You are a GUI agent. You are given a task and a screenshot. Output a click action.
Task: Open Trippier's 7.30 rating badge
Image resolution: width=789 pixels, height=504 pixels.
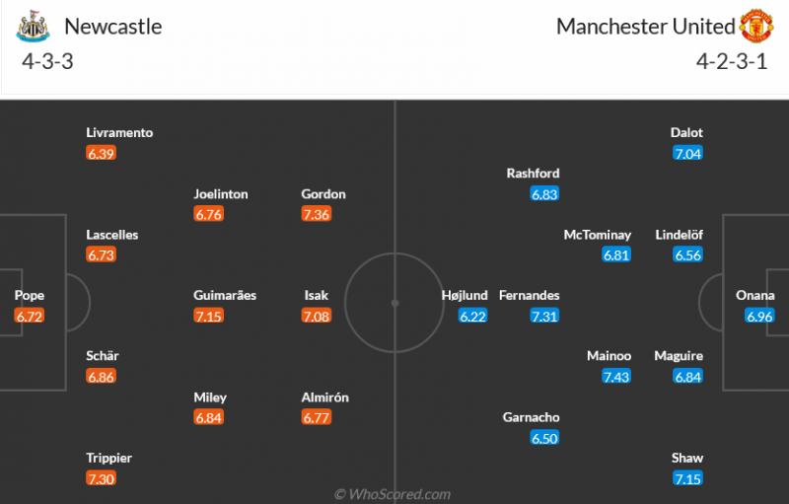click(101, 478)
